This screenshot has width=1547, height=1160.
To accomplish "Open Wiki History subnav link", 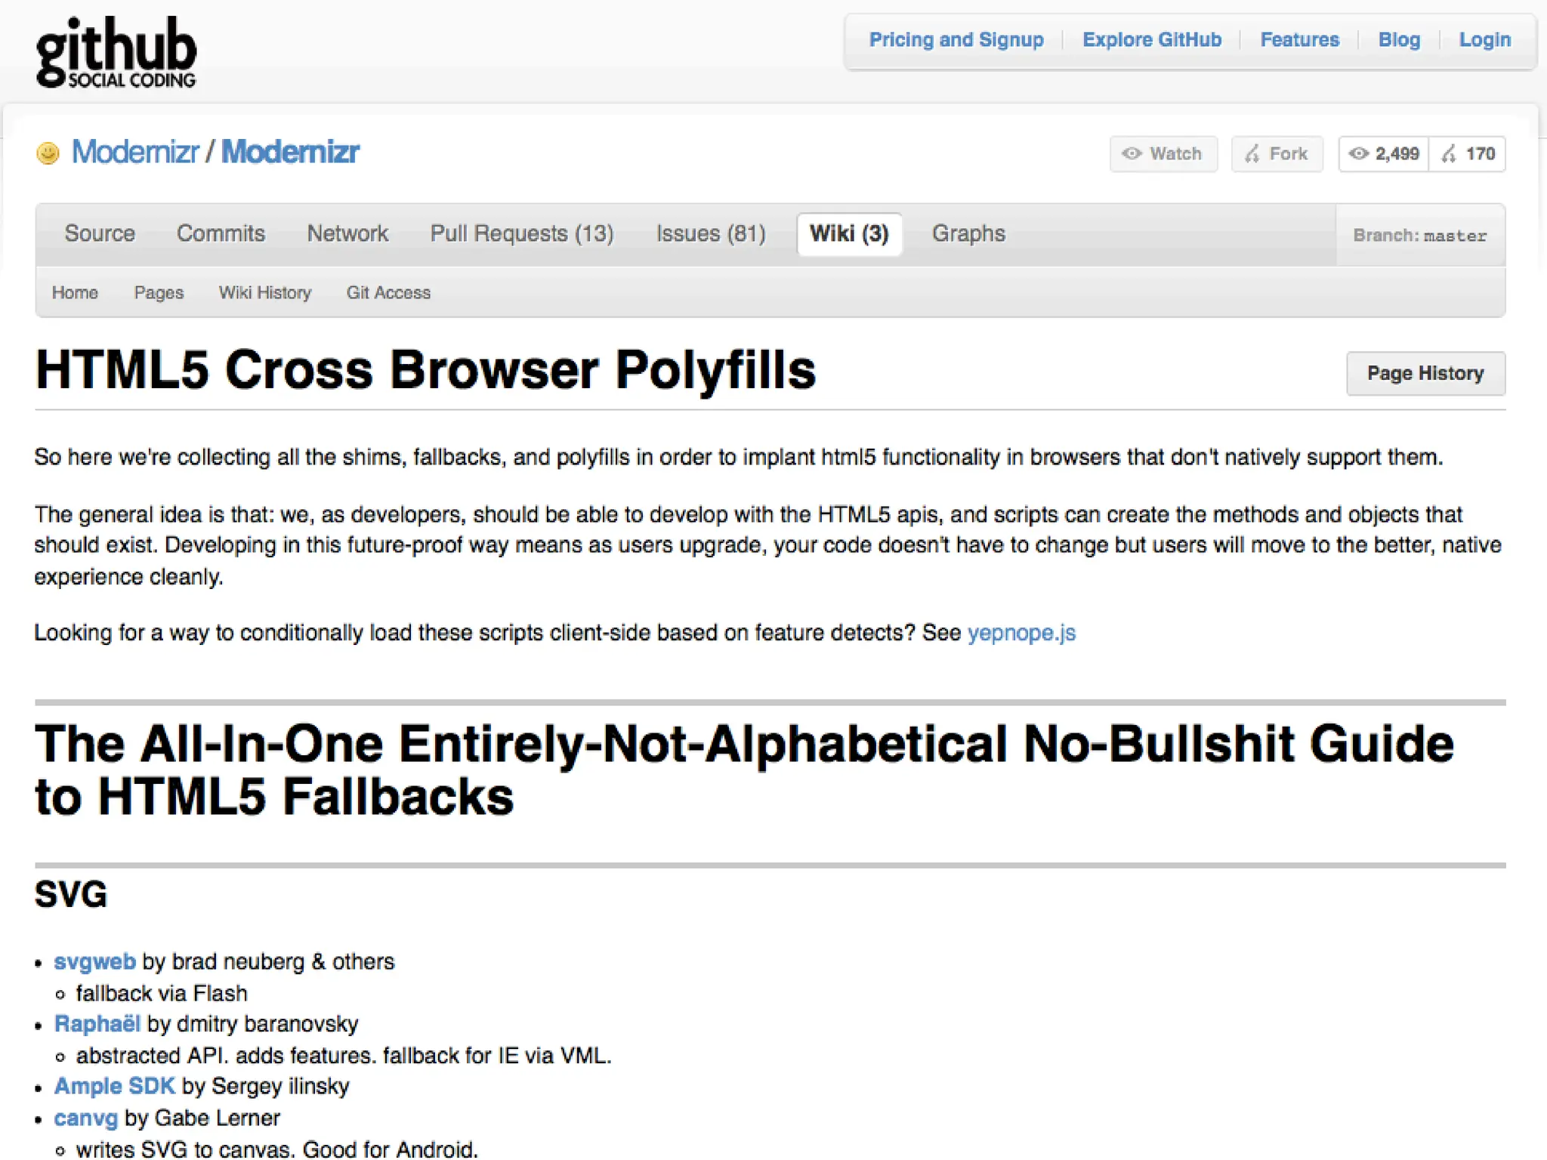I will tap(264, 292).
